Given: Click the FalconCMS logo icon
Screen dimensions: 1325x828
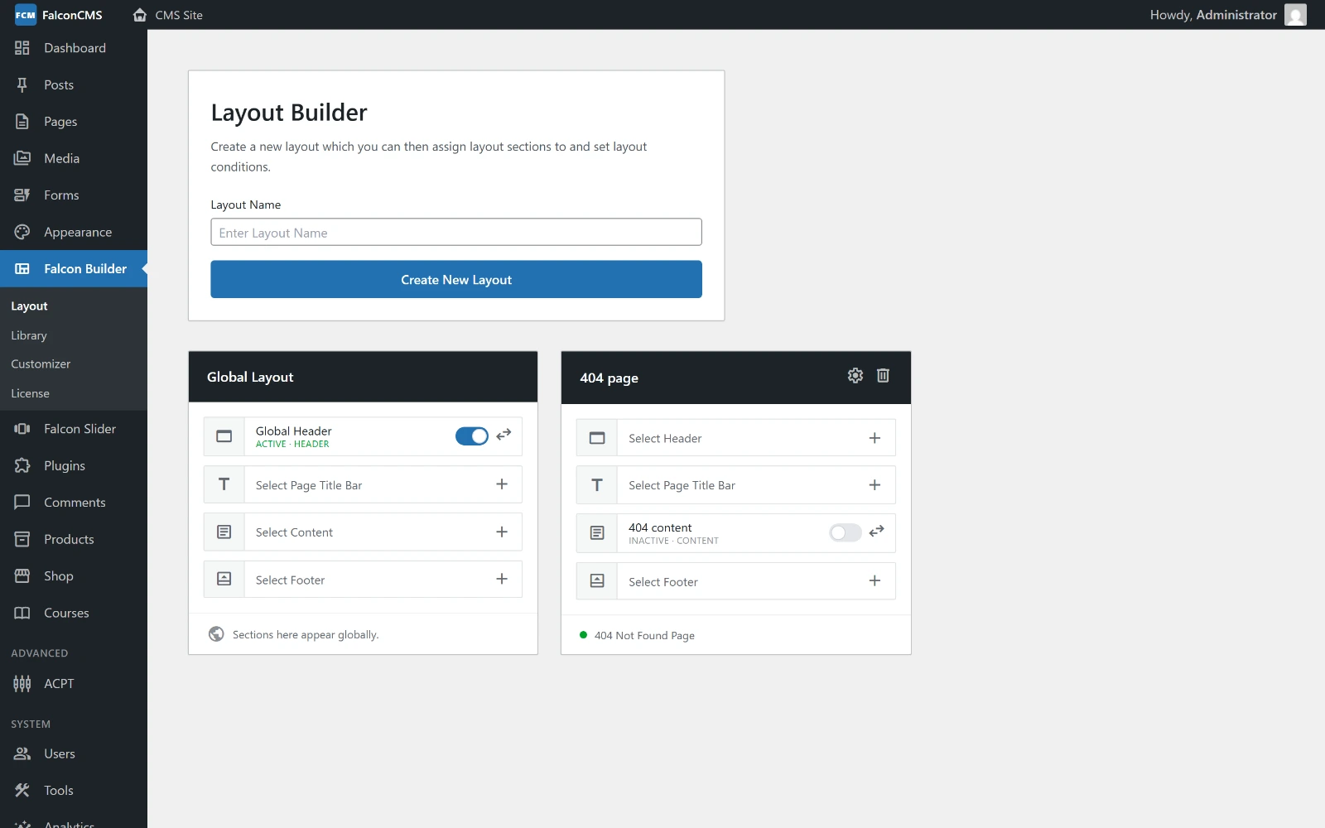Looking at the screenshot, I should tap(26, 15).
